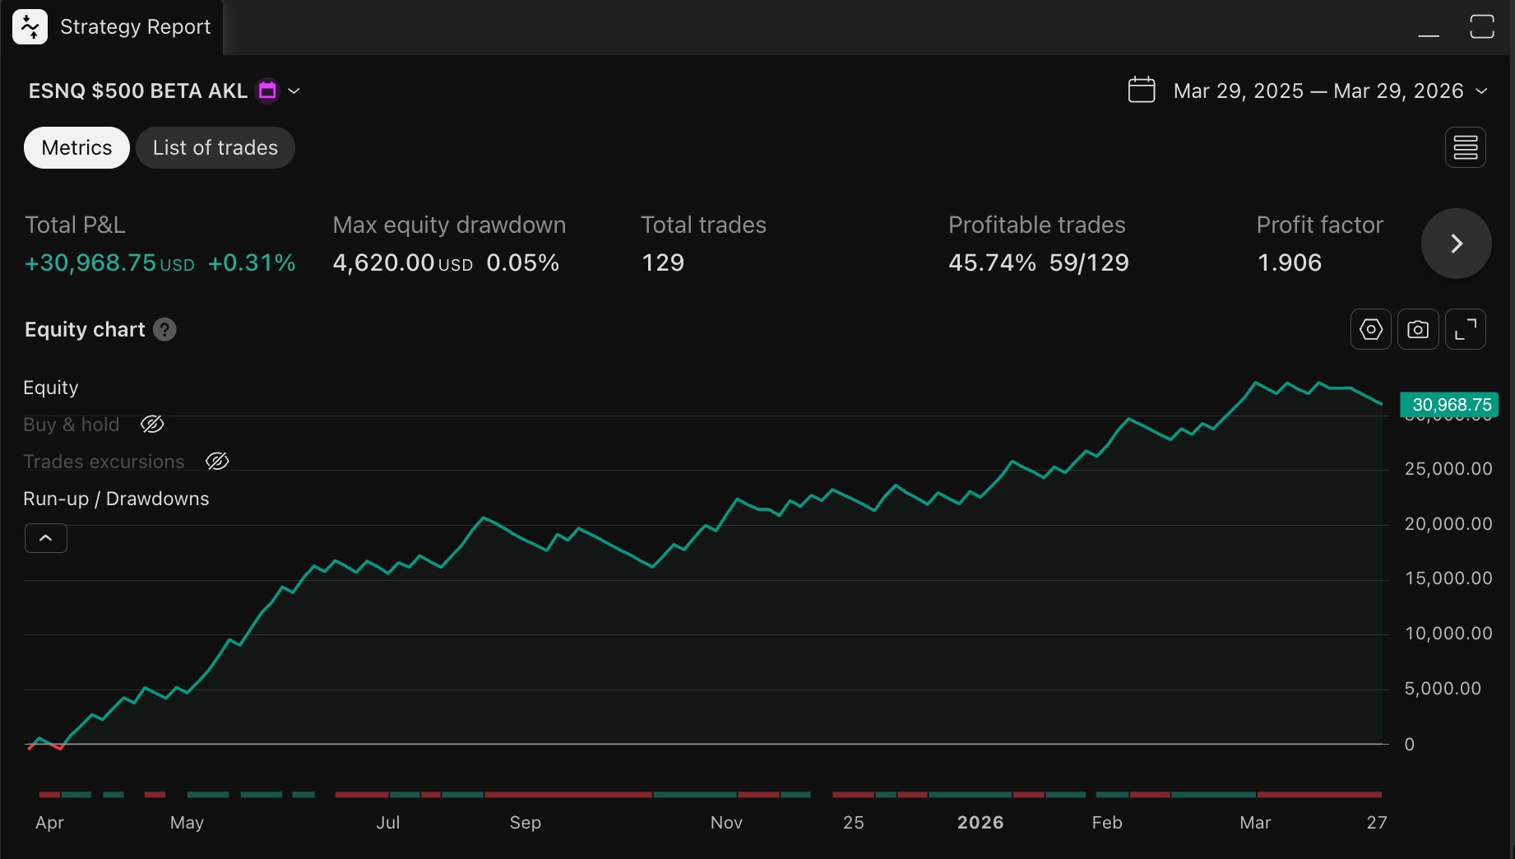Click the Total P&L value link
This screenshot has height=859, width=1515.
point(90,263)
